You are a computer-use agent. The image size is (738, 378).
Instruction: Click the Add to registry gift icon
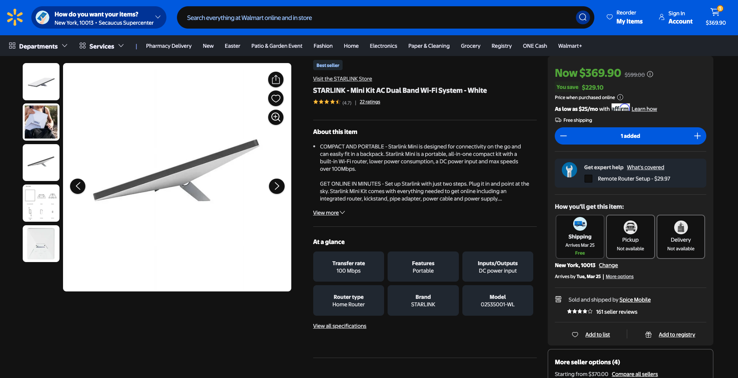[648, 335]
